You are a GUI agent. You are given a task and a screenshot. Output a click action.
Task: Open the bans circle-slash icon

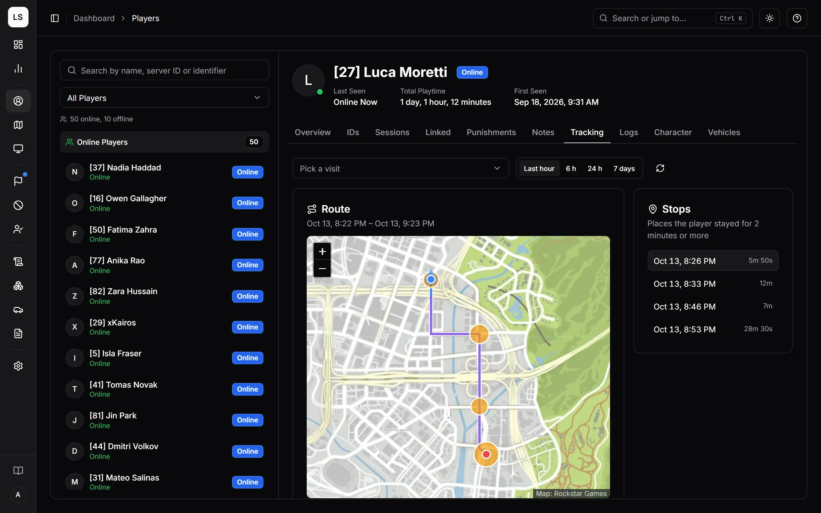(x=18, y=205)
